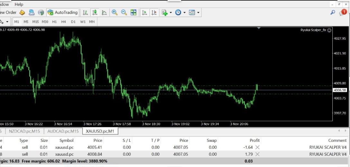Open the Help menu

point(19,4)
